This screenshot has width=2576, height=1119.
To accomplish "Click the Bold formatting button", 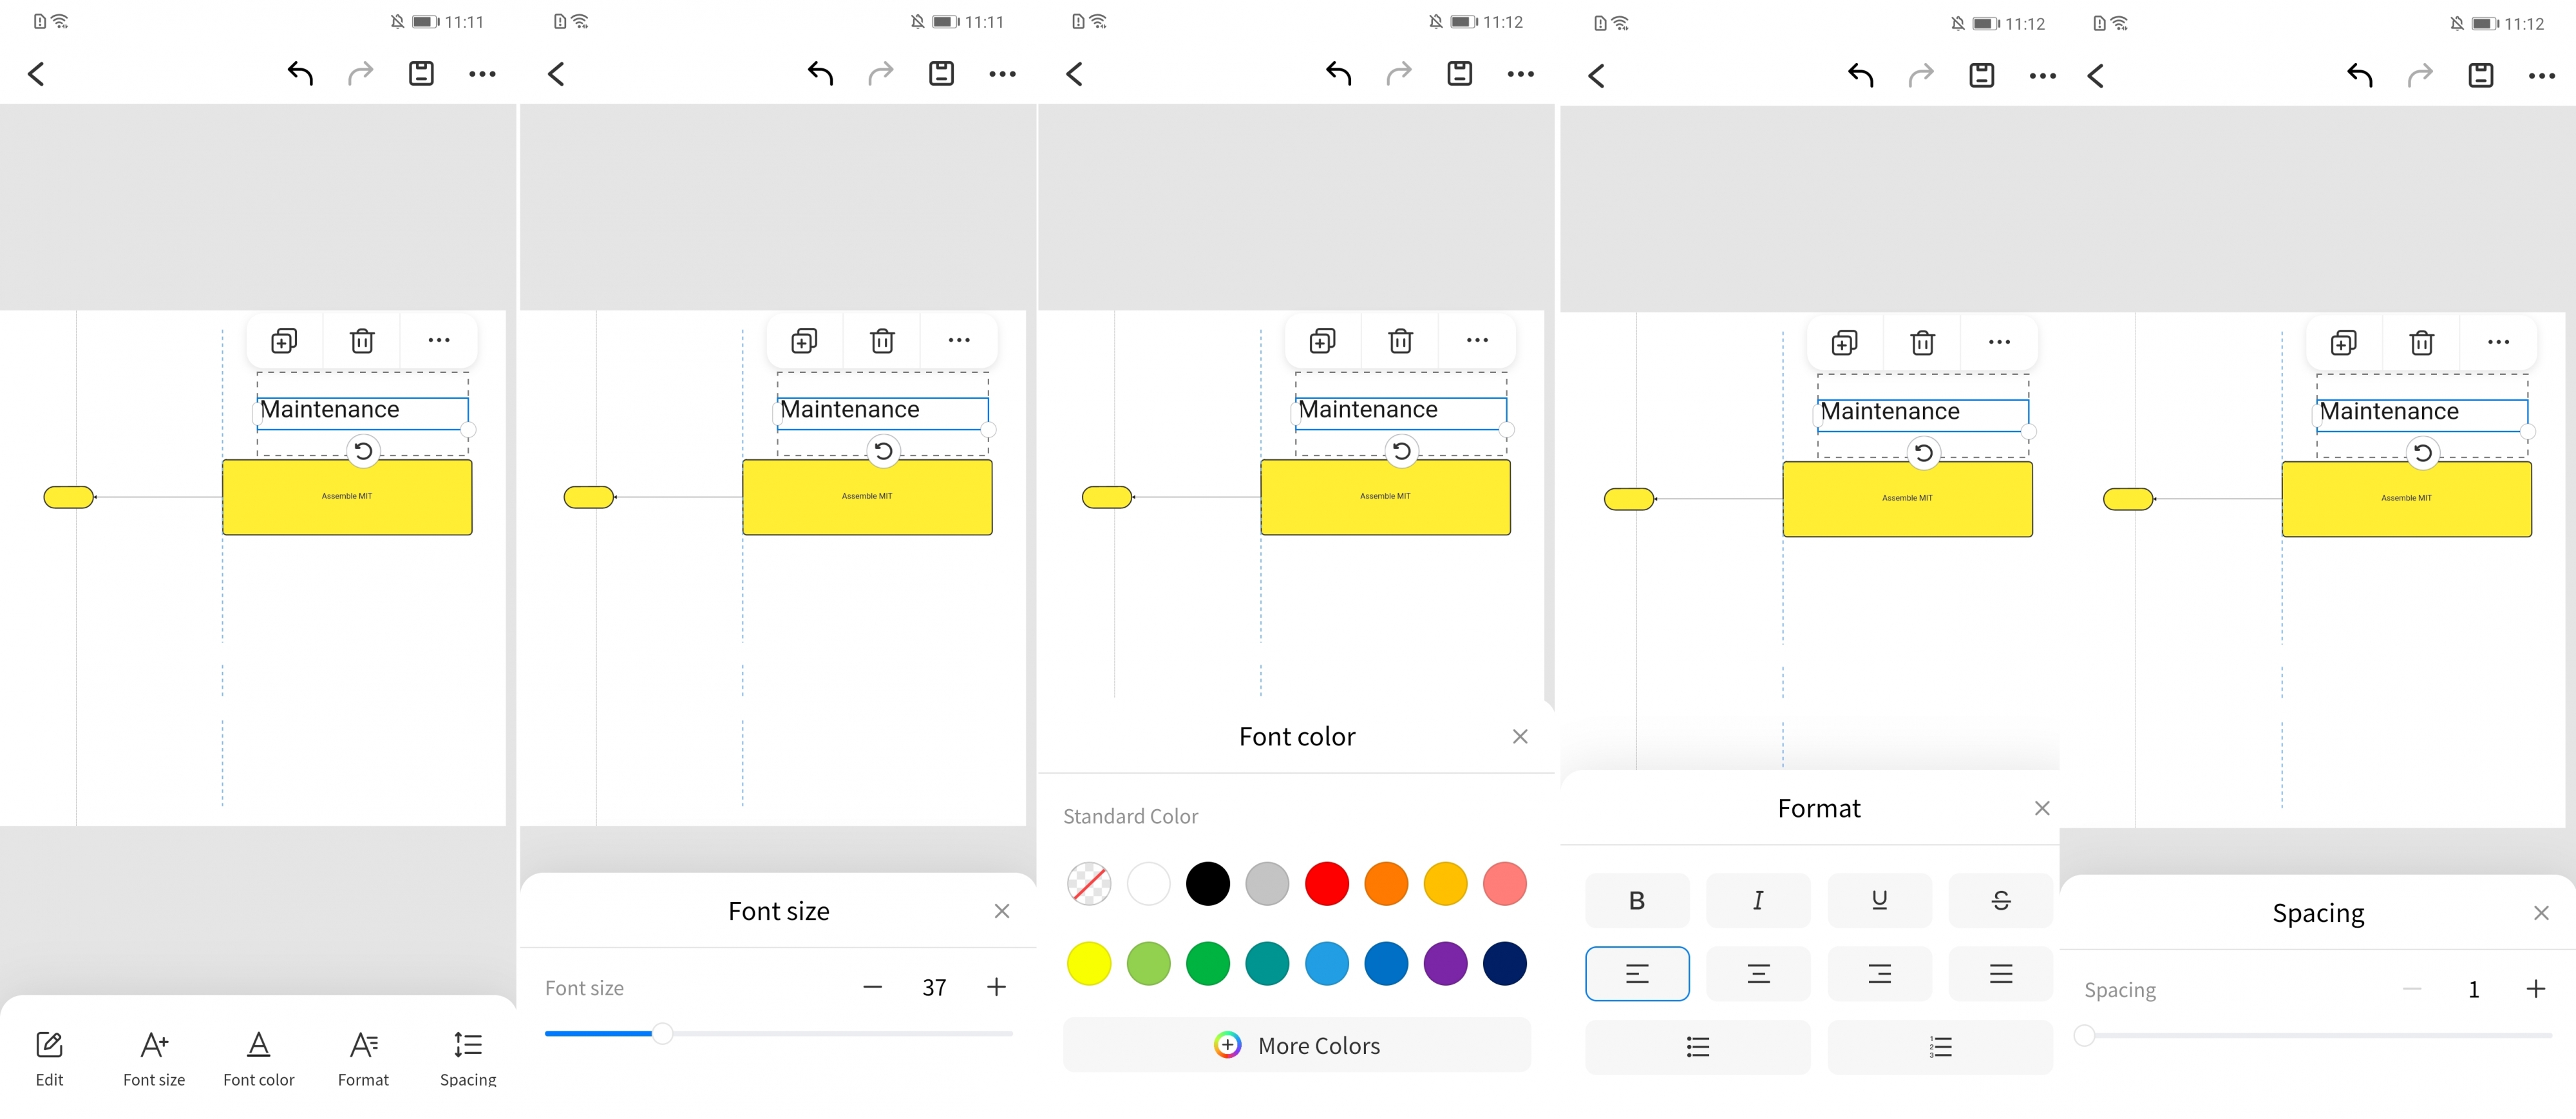I will [x=1636, y=899].
